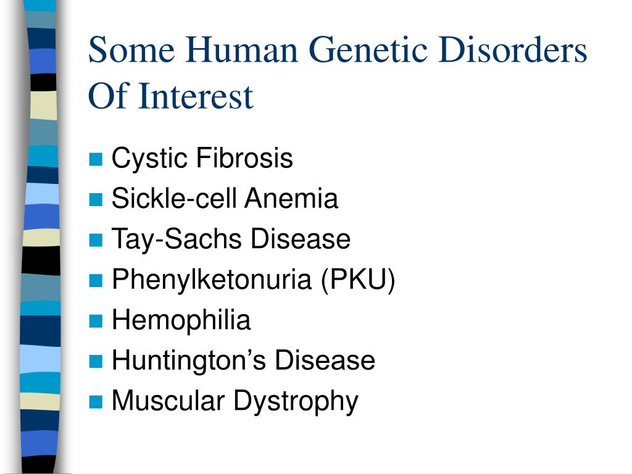Image resolution: width=632 pixels, height=474 pixels.
Task: Click the black stripe beside Tay-Sachs line
Action: (41, 261)
